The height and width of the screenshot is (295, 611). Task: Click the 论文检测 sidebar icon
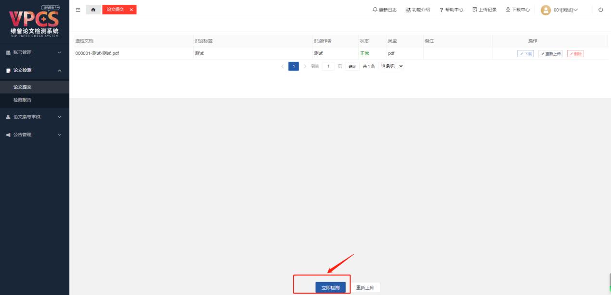coord(8,71)
